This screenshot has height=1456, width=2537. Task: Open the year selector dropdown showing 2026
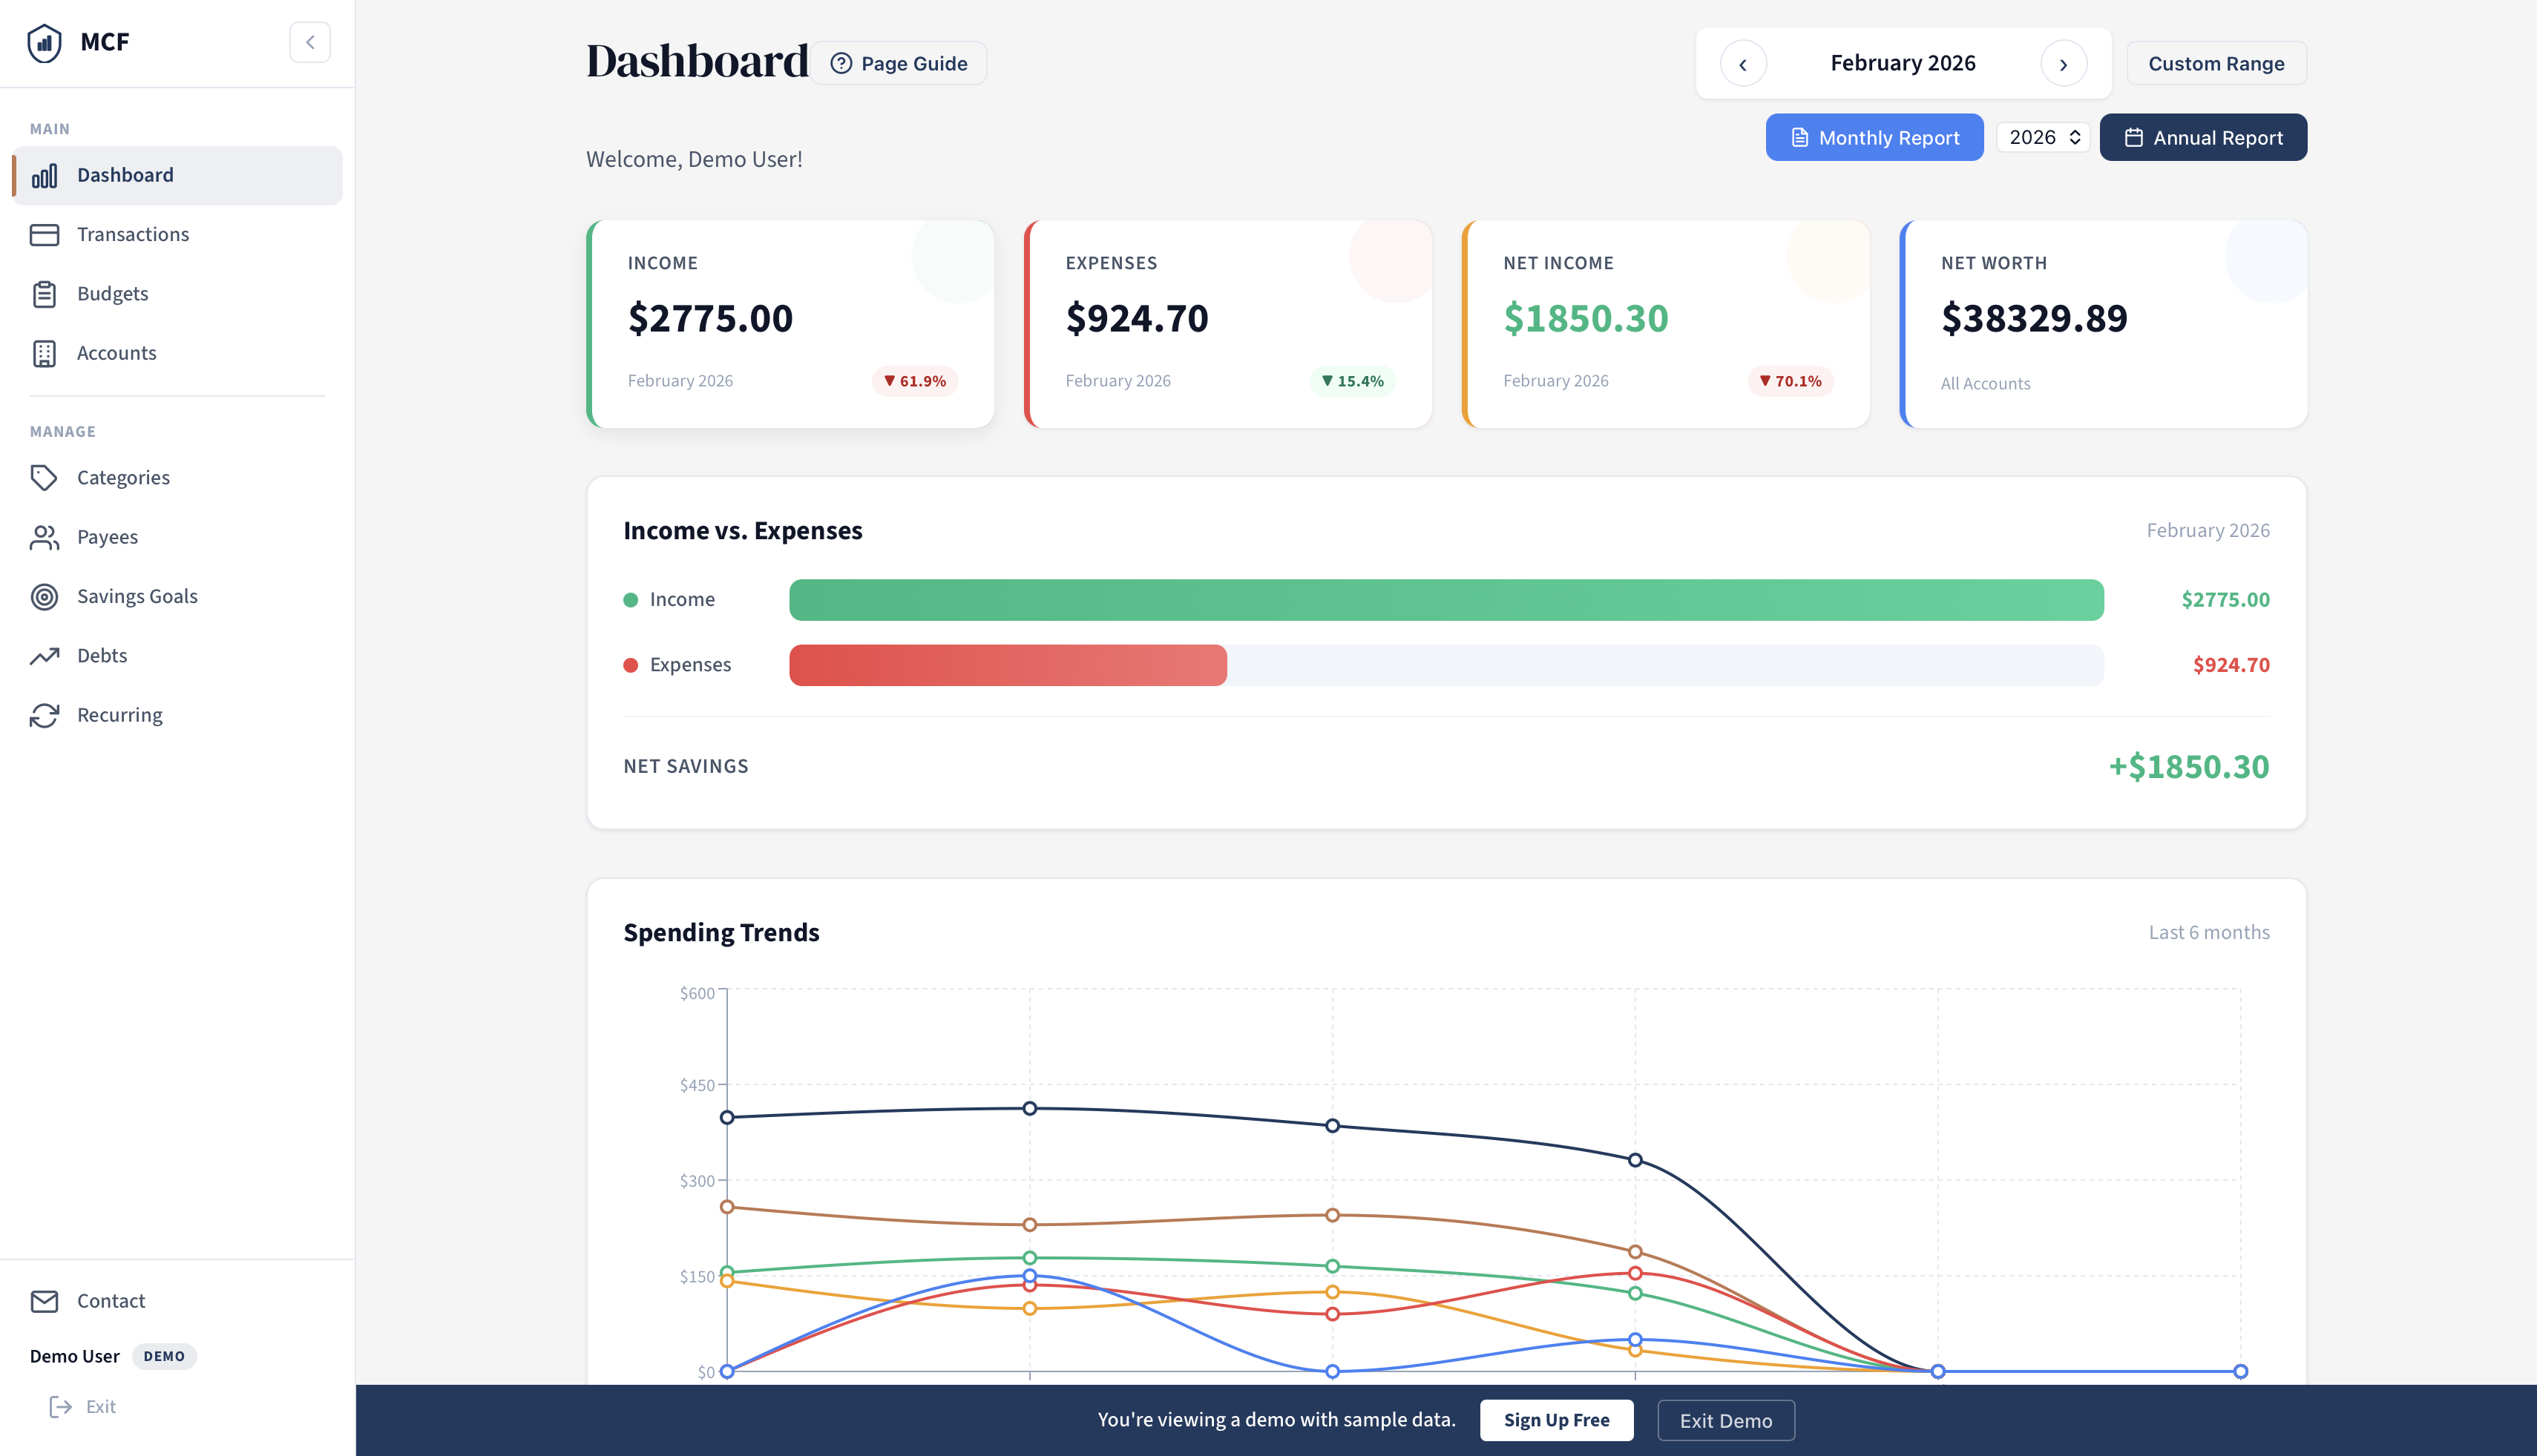2043,137
